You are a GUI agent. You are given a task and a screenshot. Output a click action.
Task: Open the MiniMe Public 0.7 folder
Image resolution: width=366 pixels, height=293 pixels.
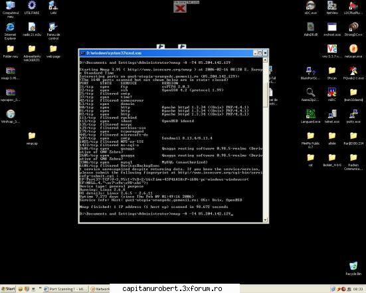coord(310,140)
